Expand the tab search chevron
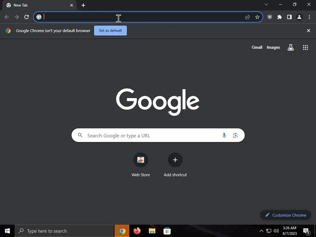The width and height of the screenshot is (316, 237). (x=266, y=4)
